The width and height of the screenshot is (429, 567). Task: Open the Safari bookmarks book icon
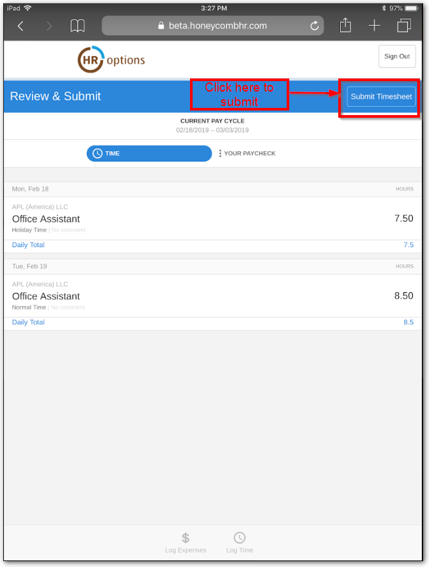pos(78,26)
